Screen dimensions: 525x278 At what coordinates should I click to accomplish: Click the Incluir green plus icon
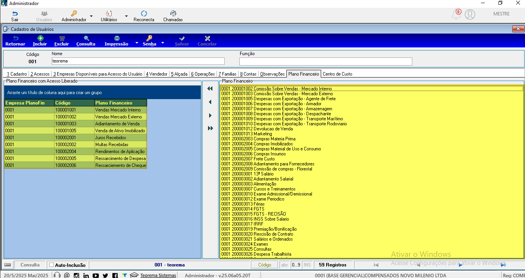point(40,38)
